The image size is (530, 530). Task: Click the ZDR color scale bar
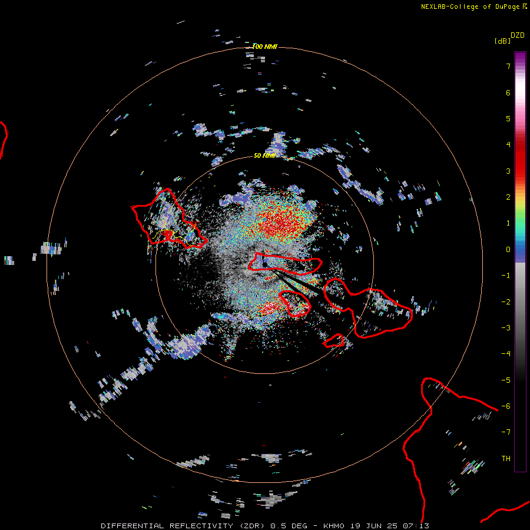520,261
